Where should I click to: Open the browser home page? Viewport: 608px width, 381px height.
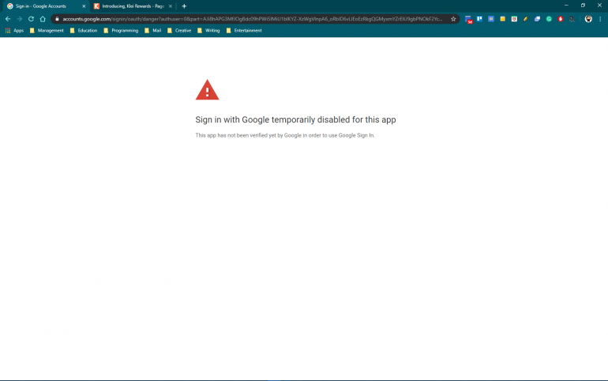point(43,19)
